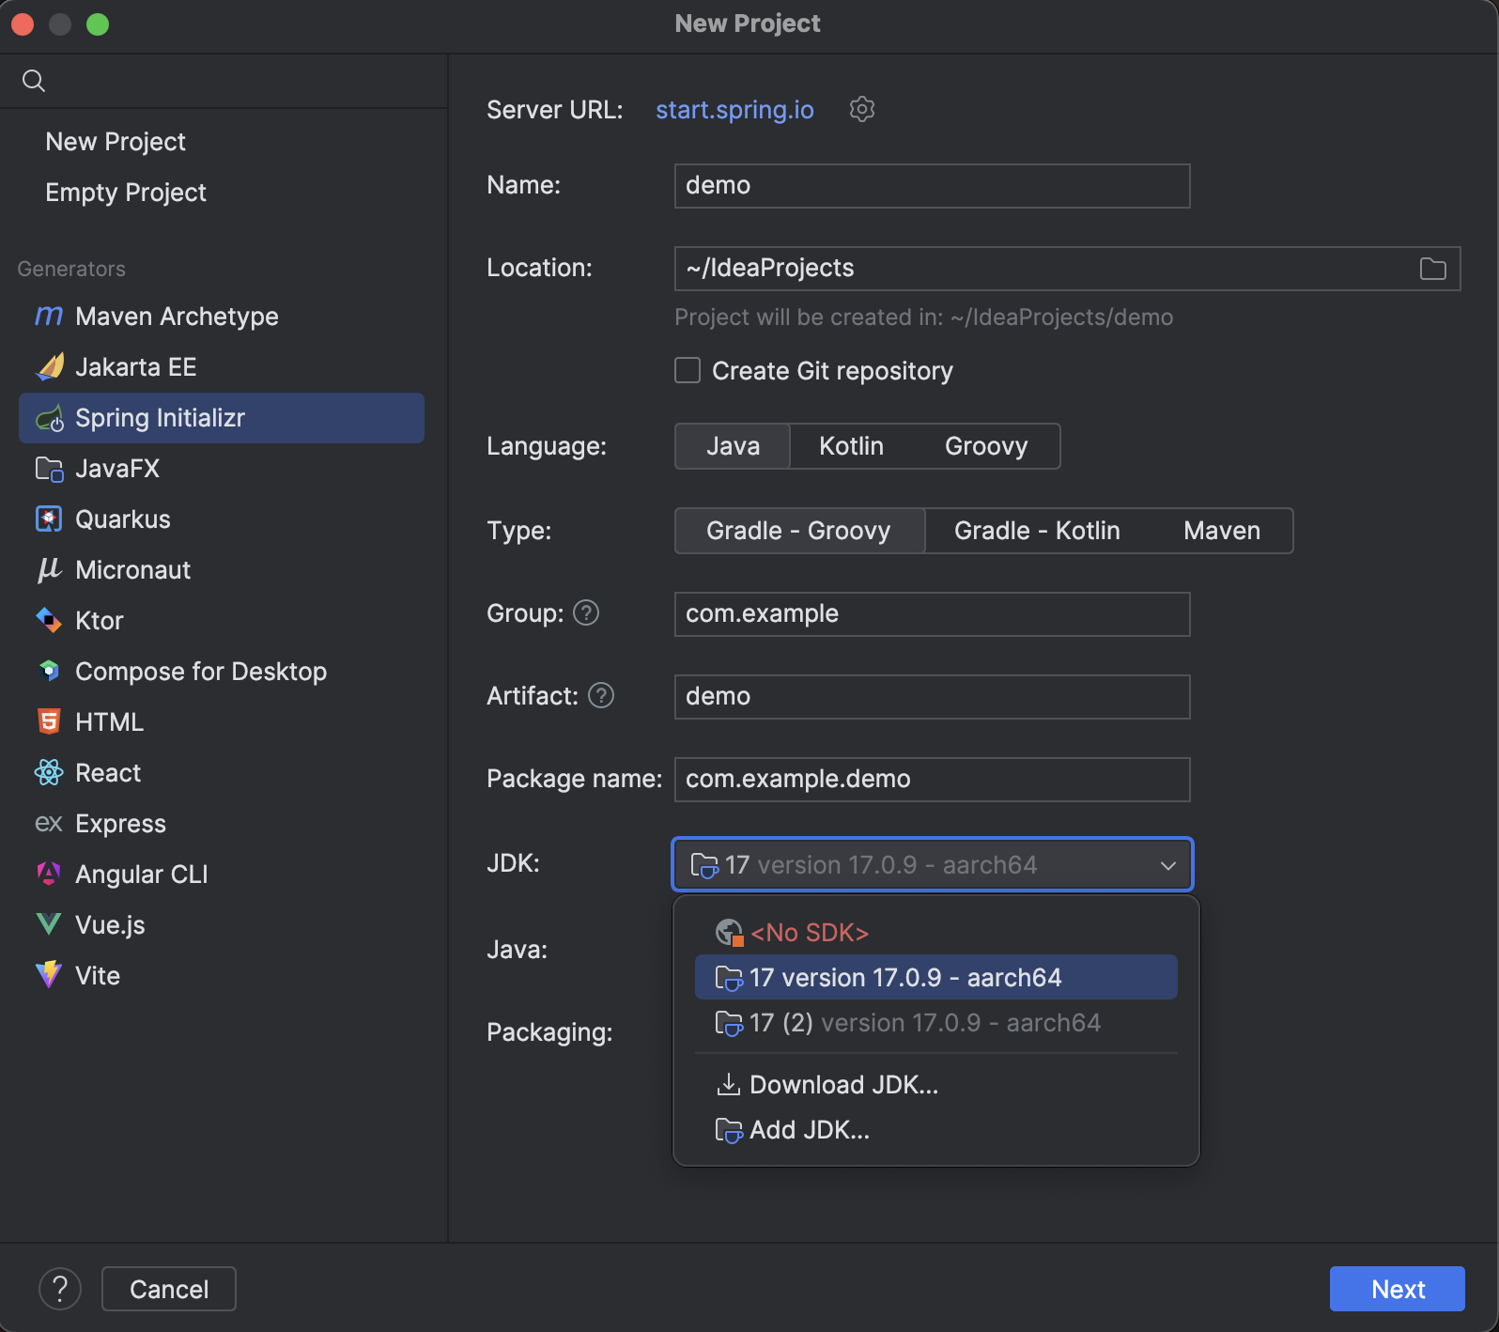The image size is (1499, 1332).
Task: Select Maven Archetype generator
Action: coord(222,317)
